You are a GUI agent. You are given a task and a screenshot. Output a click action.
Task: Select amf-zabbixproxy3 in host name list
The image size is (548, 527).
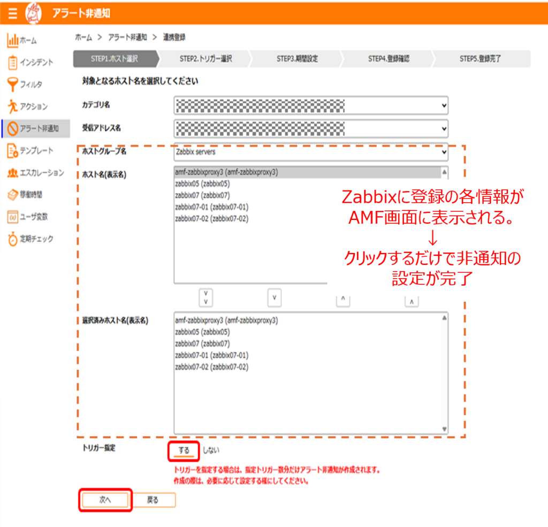[x=308, y=172]
